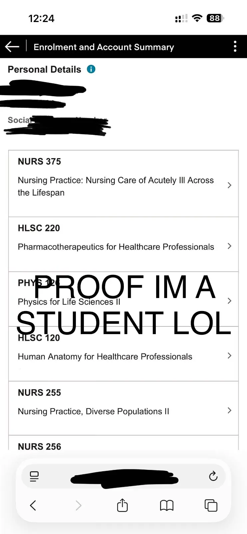Tap the Safari address bar field
247x534 pixels.
[123, 476]
